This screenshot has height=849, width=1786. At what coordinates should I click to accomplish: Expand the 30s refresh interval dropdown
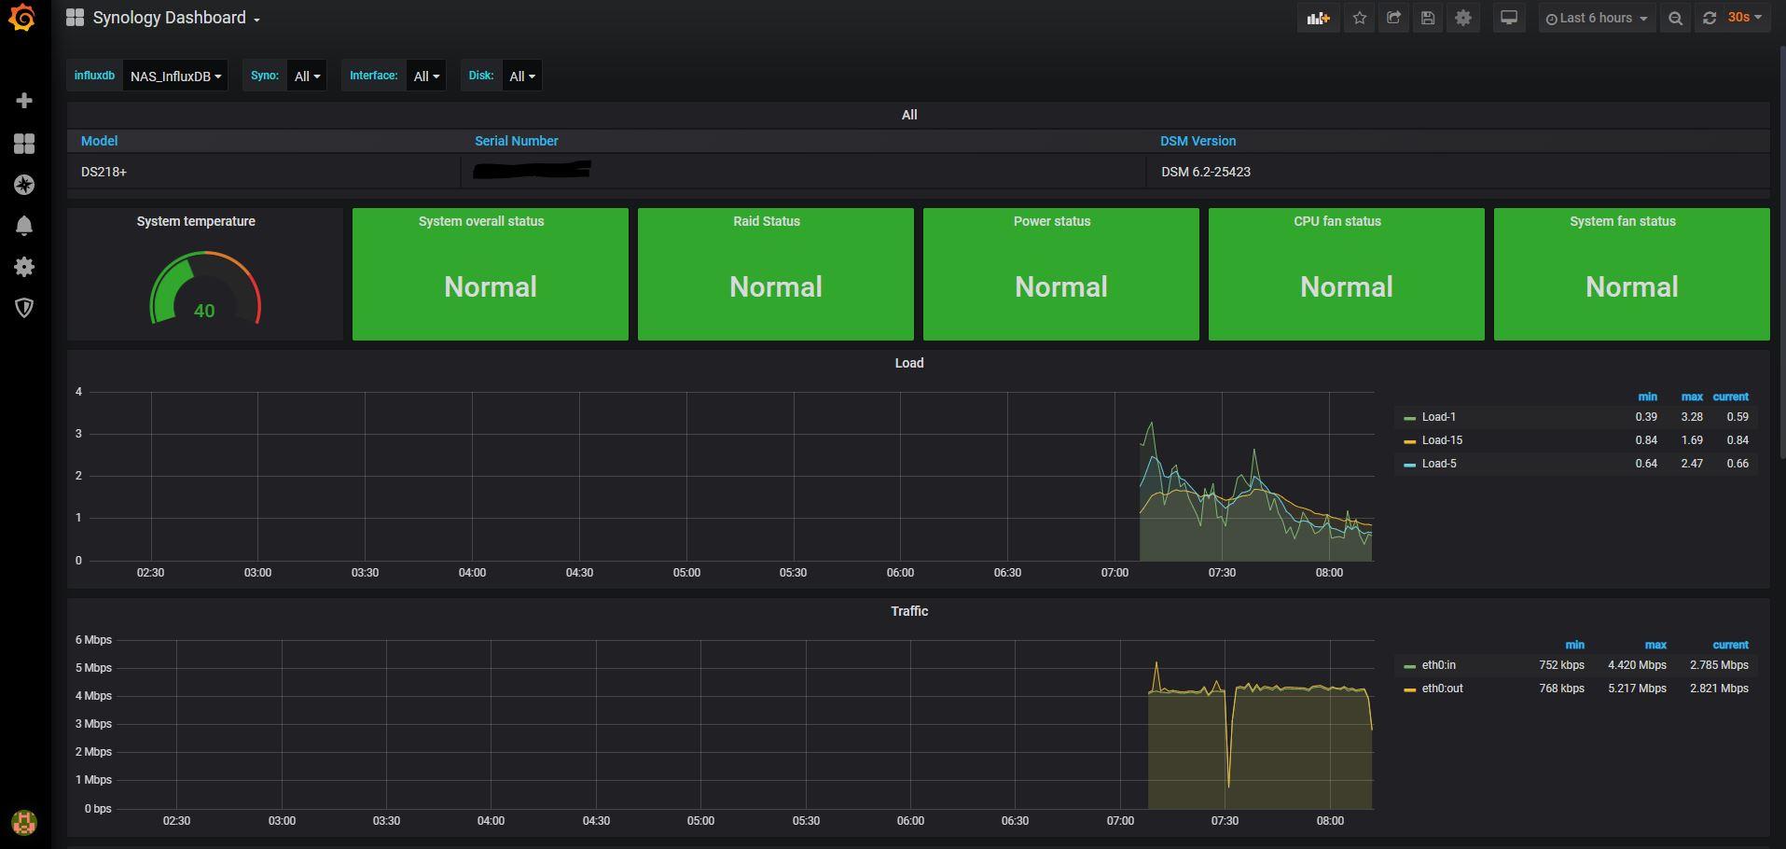(x=1743, y=18)
